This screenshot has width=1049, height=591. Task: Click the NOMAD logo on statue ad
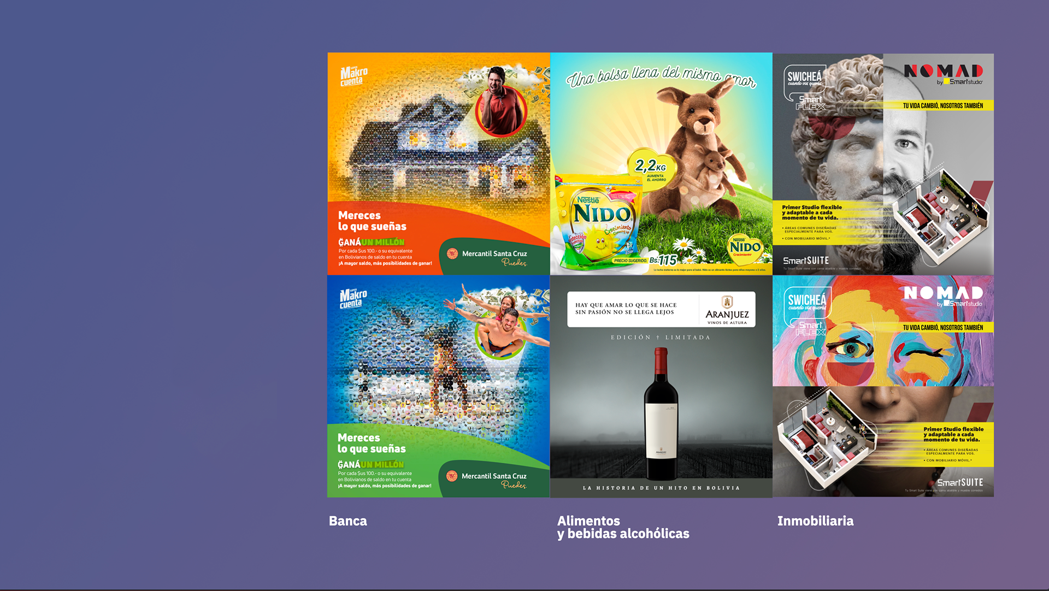[943, 74]
